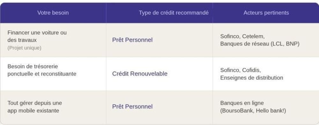Select the 'Type de crédit recommandé' header

coord(174,13)
